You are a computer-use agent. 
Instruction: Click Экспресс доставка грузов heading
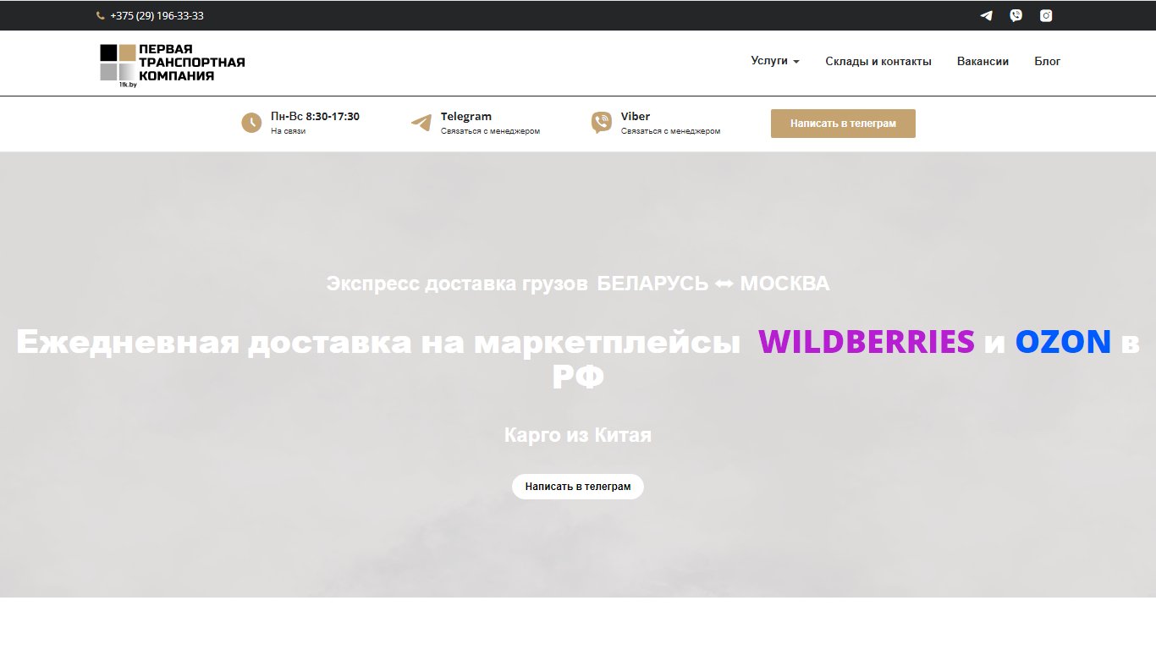coord(457,284)
